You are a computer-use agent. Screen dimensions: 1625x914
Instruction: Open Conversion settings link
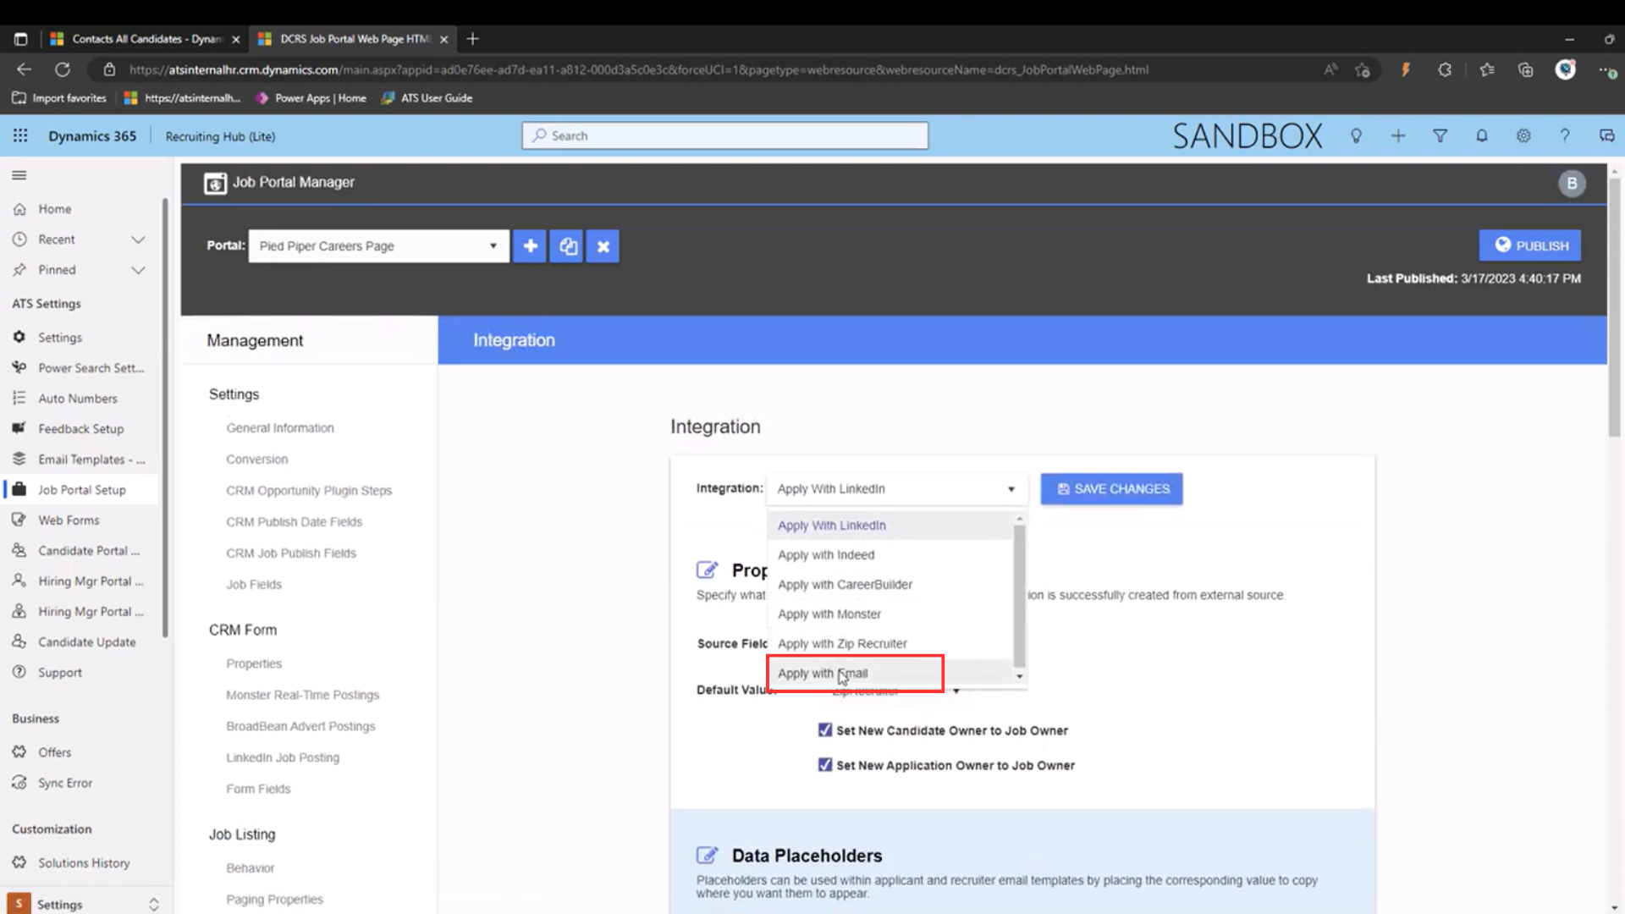257,460
